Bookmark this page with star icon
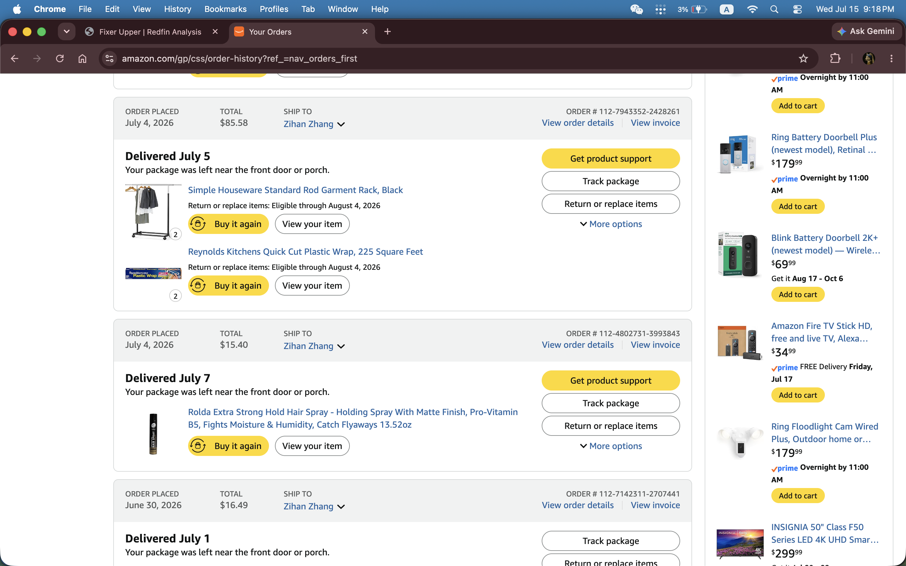The height and width of the screenshot is (566, 906). point(803,58)
